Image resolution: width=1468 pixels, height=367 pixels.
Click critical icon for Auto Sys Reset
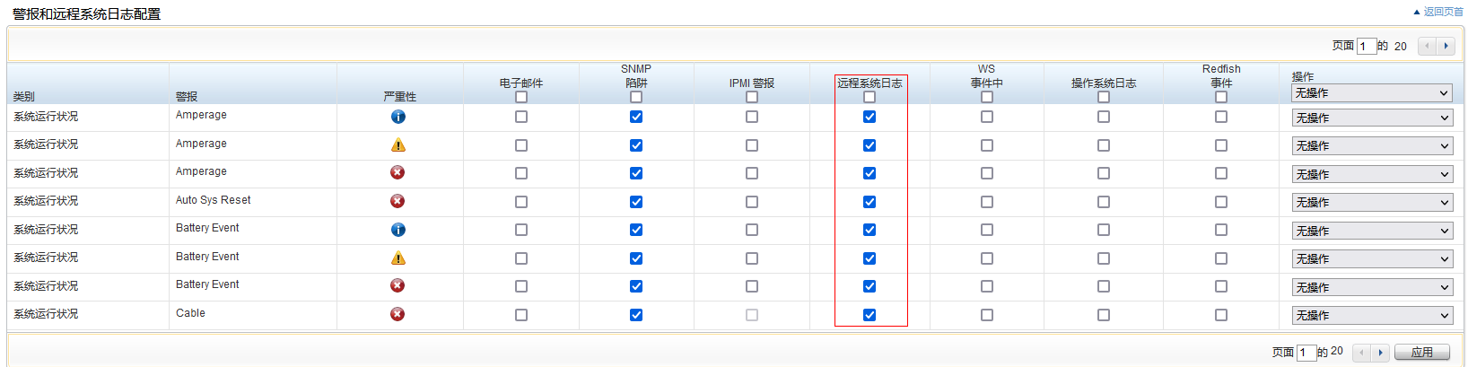tap(398, 201)
